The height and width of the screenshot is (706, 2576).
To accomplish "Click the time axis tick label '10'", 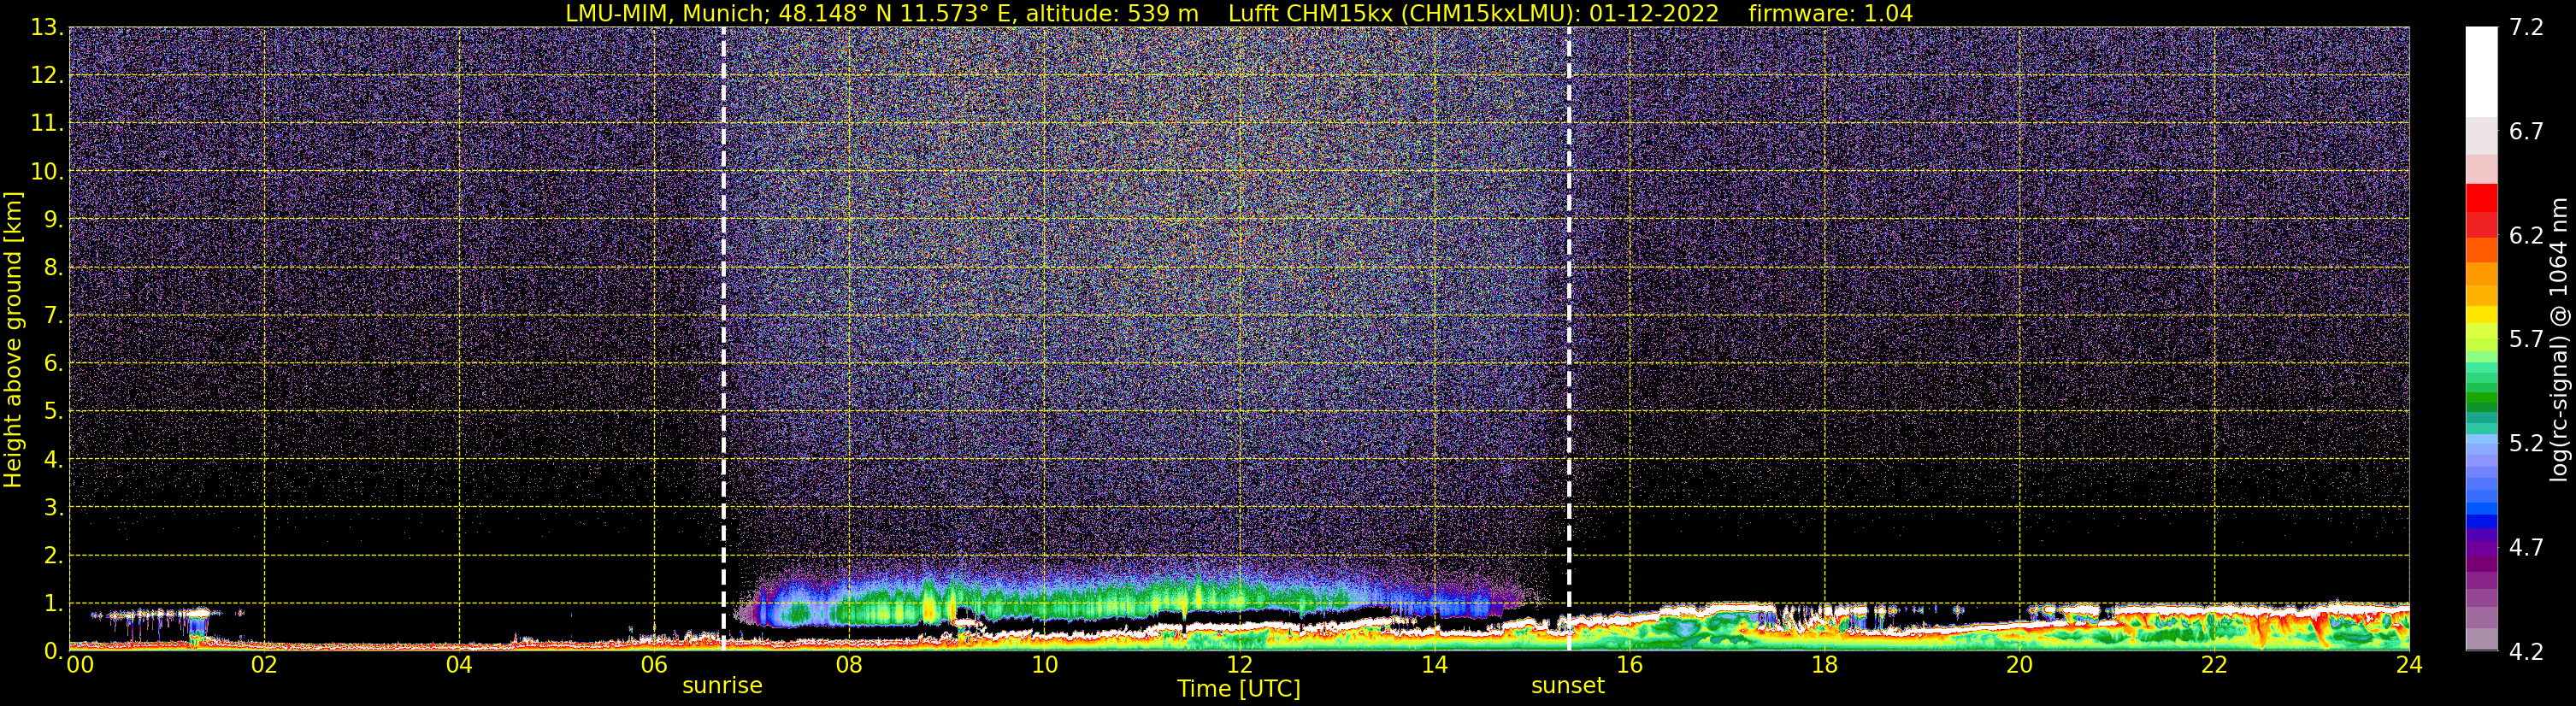I will click(x=1044, y=666).
